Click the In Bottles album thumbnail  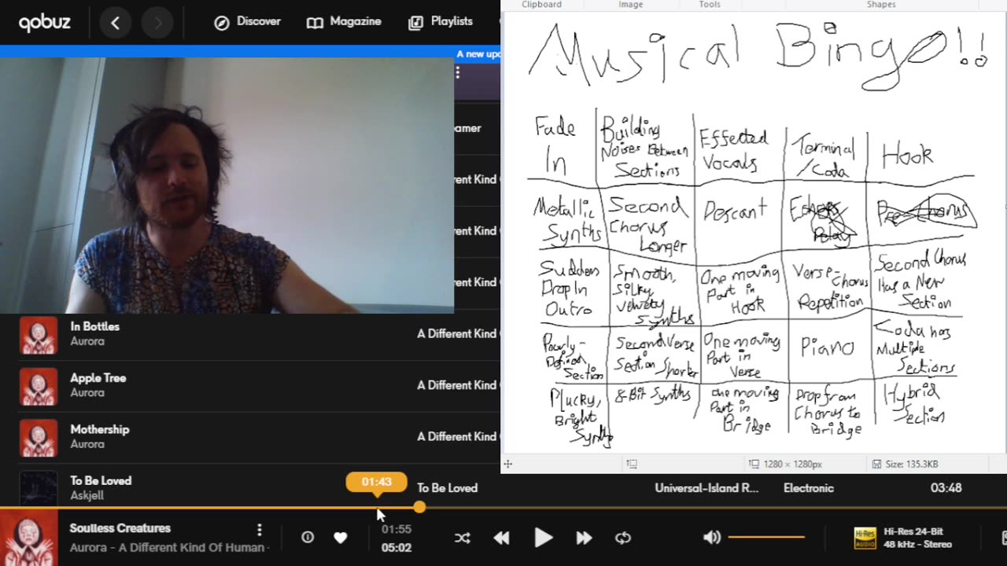click(39, 335)
